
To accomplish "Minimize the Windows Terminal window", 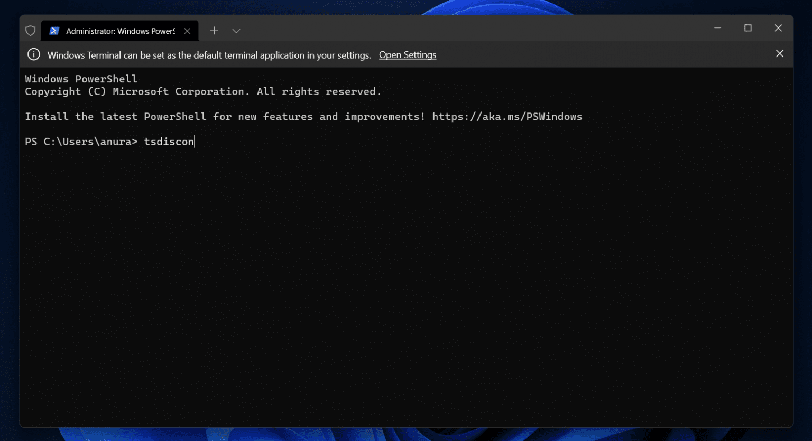I will (x=717, y=28).
